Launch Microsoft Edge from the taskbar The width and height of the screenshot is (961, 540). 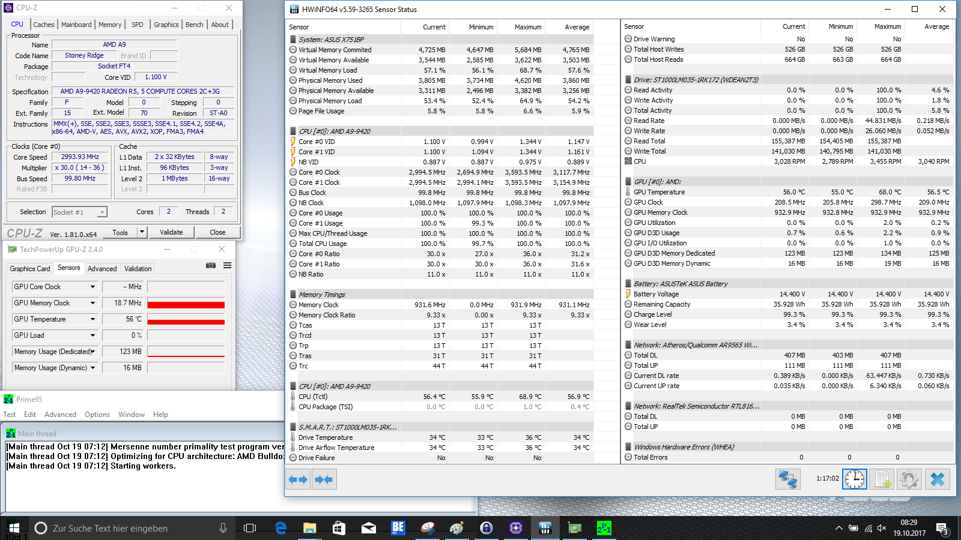[x=280, y=528]
